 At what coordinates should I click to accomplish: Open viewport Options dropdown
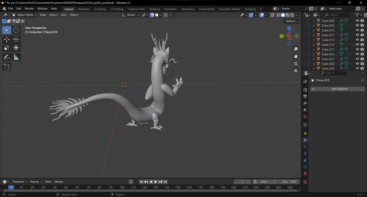[x=292, y=21]
